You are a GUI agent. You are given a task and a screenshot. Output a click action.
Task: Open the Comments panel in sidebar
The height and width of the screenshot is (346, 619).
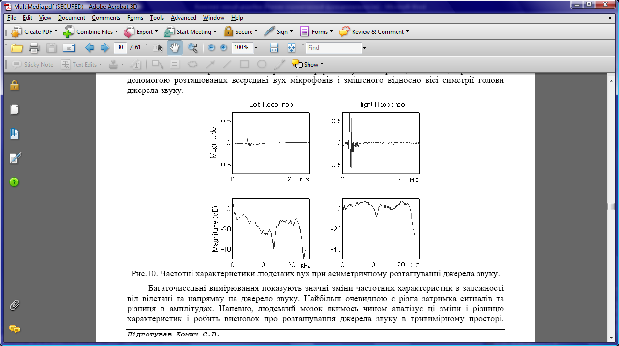(x=15, y=329)
